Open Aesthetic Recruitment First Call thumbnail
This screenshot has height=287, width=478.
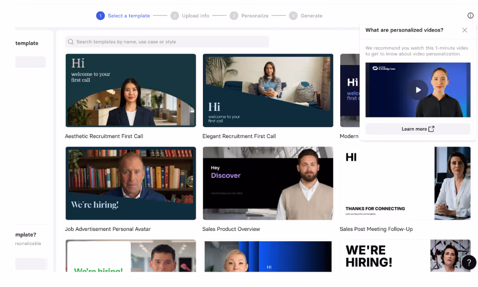coord(131,90)
